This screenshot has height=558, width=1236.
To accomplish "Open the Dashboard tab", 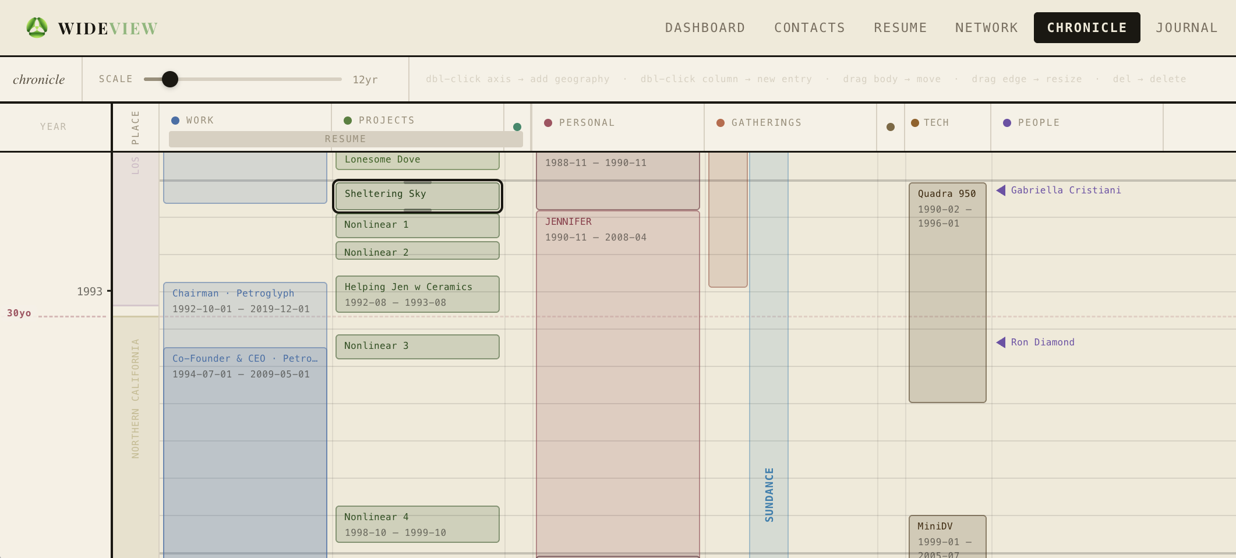I will click(705, 28).
